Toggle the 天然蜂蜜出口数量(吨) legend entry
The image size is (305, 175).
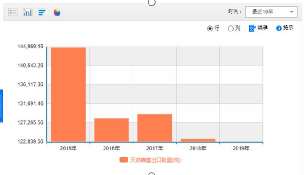pyautogui.click(x=150, y=160)
